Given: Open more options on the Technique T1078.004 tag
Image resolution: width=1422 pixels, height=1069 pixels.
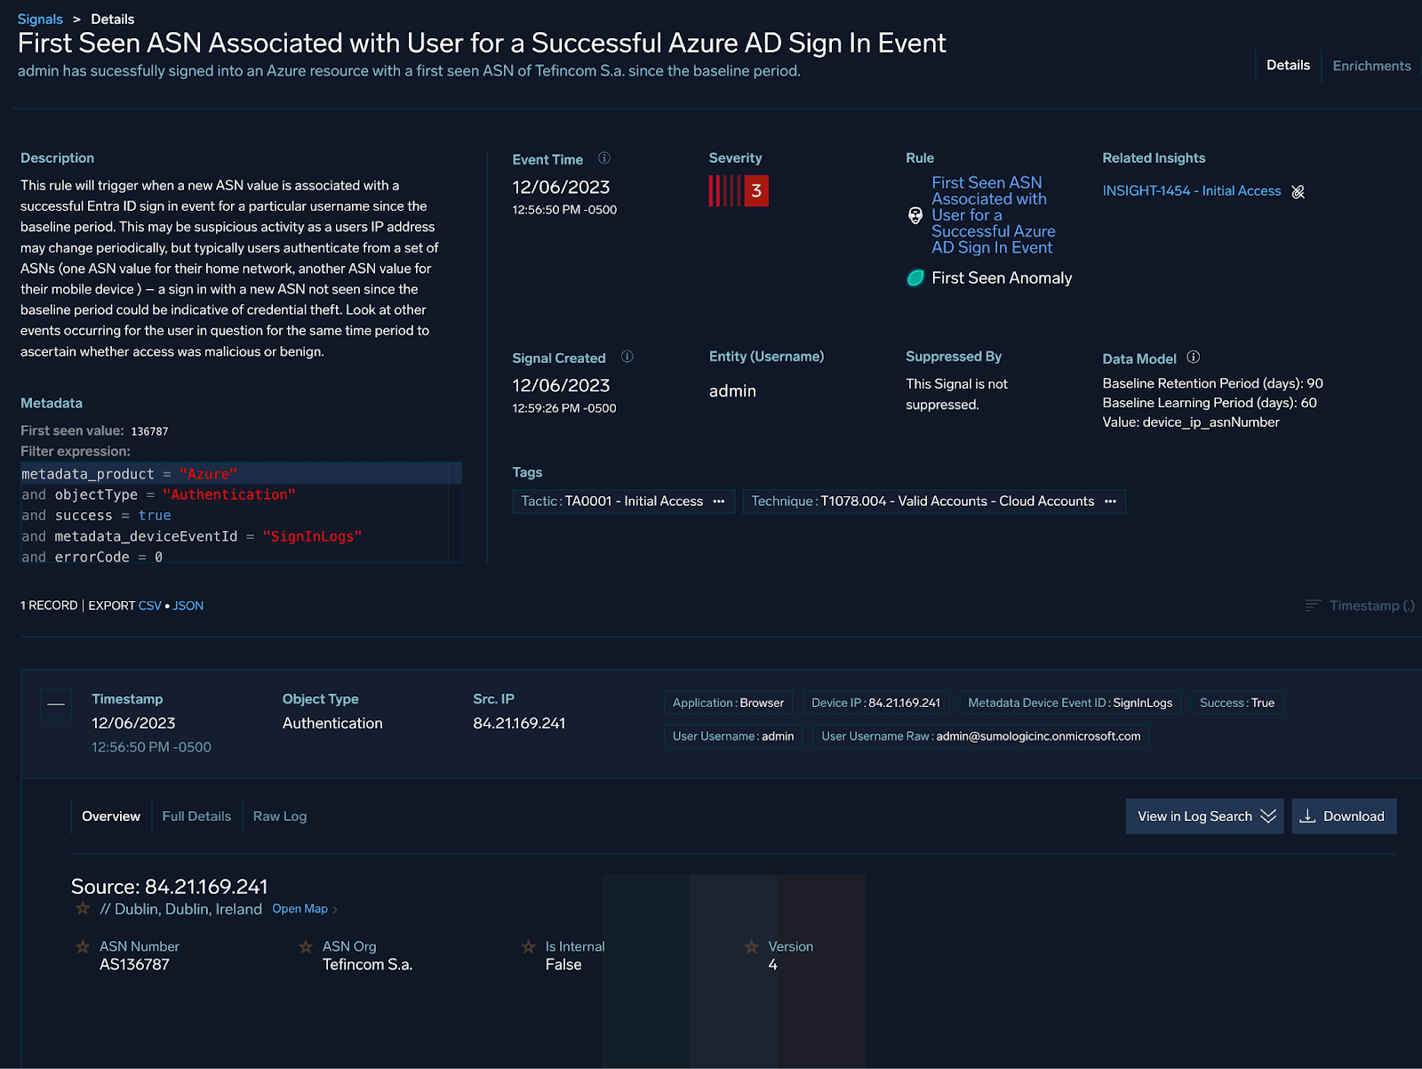Looking at the screenshot, I should pos(1110,501).
